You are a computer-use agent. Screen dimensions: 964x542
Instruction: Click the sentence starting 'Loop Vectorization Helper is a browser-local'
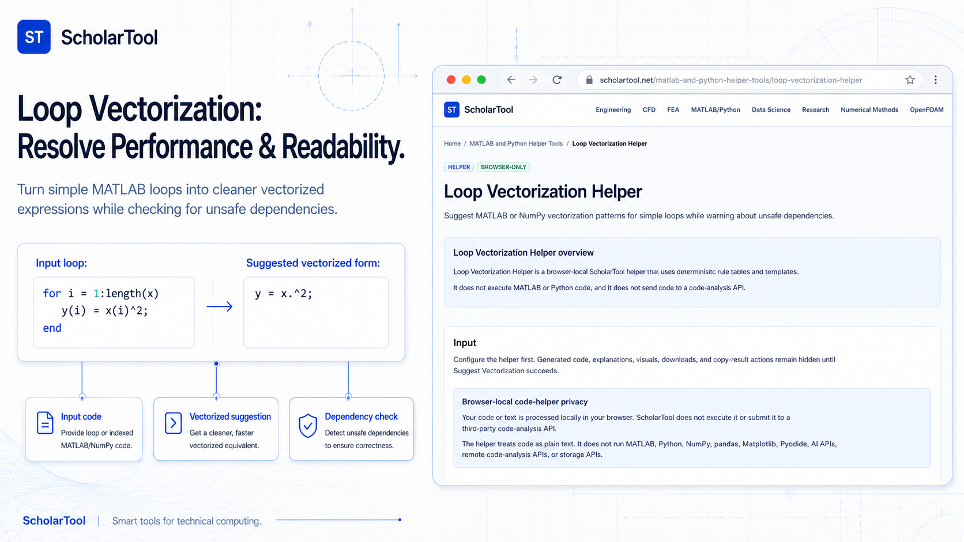(626, 272)
